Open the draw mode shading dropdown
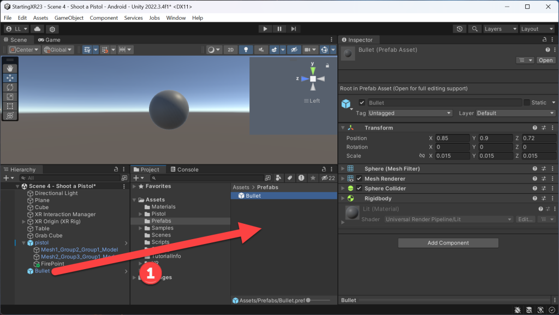 point(214,50)
